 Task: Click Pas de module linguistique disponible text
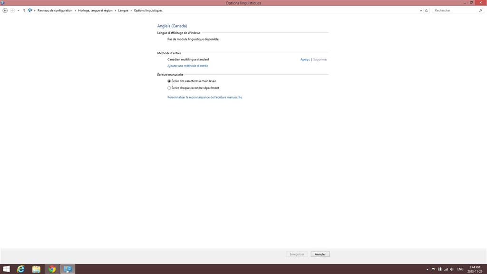[x=193, y=39]
